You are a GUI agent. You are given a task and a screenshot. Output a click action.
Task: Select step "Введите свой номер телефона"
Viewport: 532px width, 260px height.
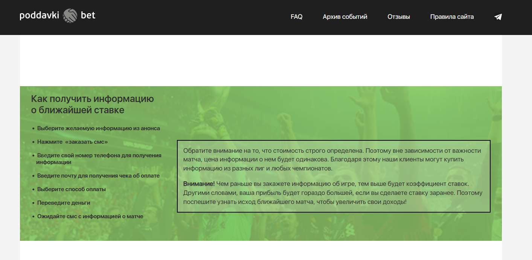tap(99, 155)
